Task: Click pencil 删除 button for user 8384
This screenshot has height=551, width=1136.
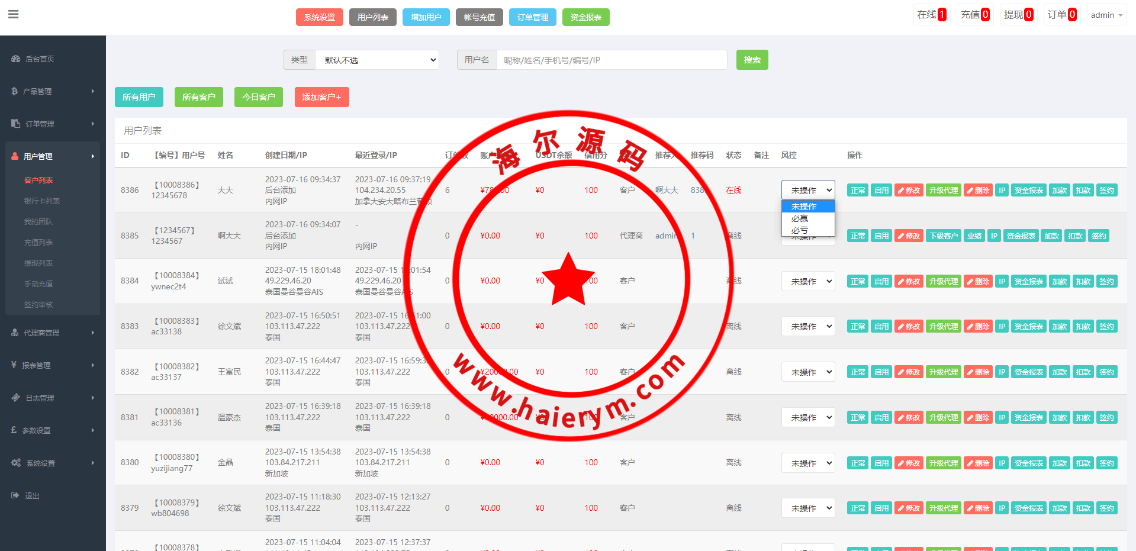Action: pos(978,282)
